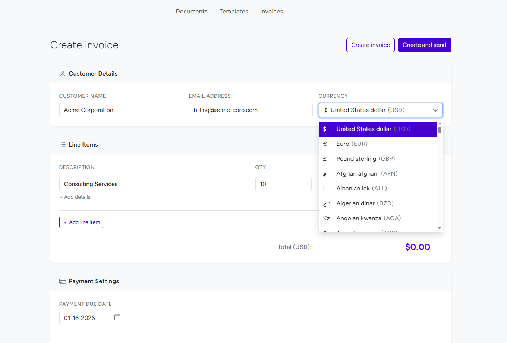Click the euro symbol icon in the currency list
Viewport: 507px width, 343px height.
click(324, 144)
